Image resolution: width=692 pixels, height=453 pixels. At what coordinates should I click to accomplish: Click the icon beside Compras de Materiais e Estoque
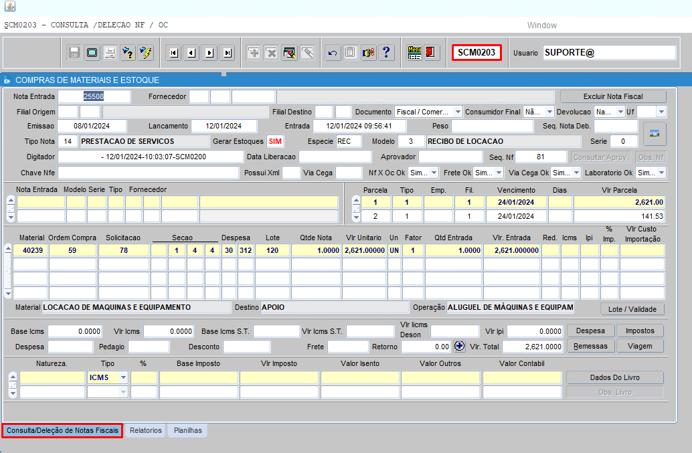[7, 80]
